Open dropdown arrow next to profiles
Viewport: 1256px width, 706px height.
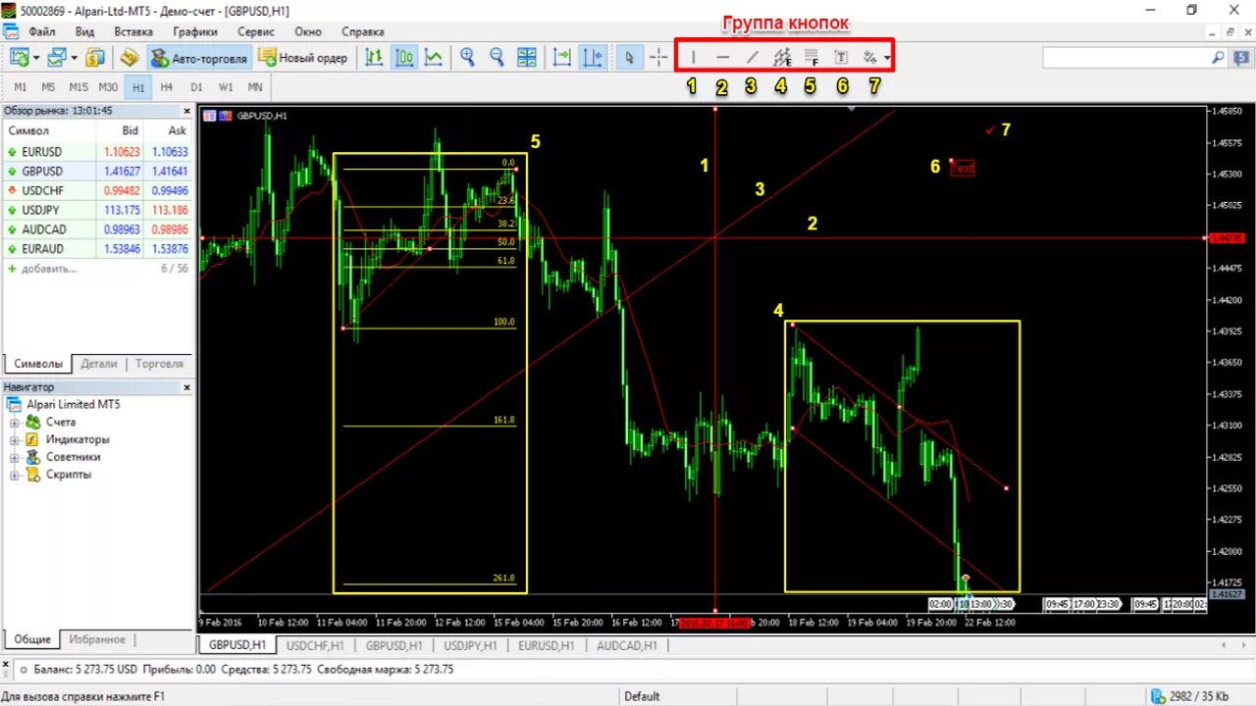pos(74,58)
